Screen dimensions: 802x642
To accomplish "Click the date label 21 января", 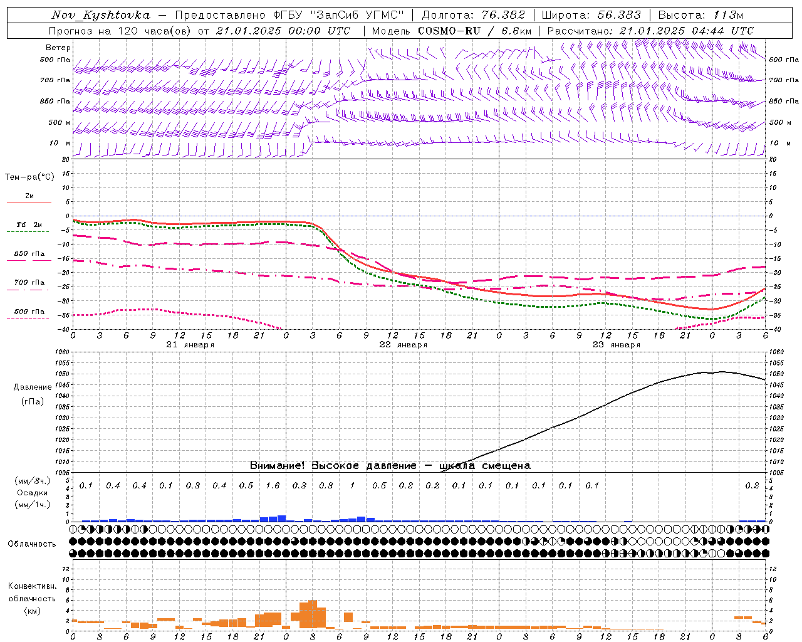I will click(x=190, y=345).
